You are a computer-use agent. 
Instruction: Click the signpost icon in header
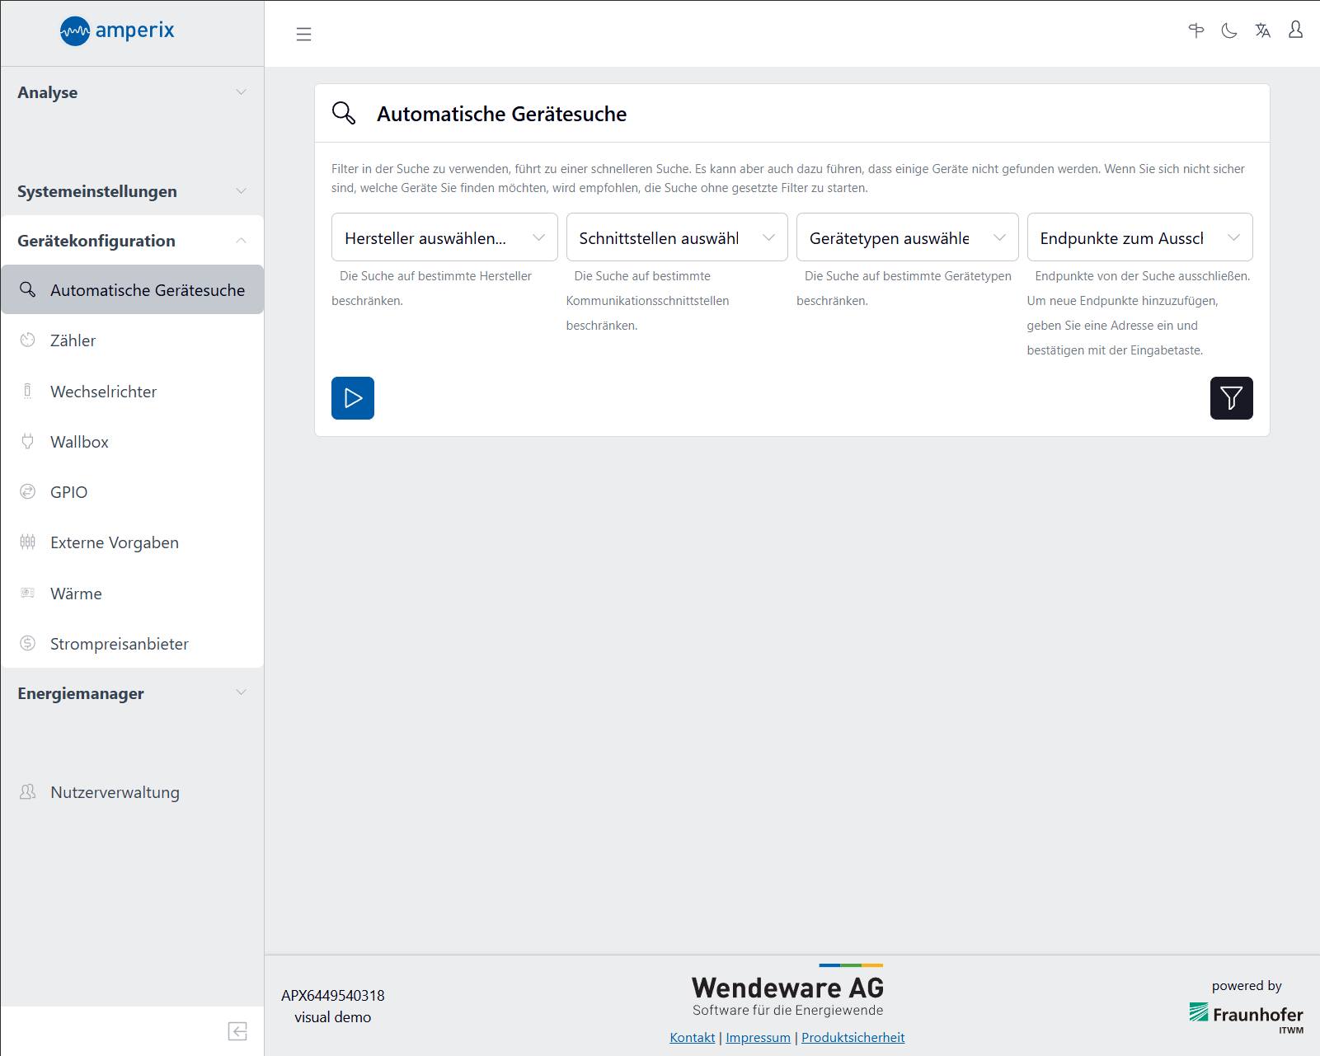pyautogui.click(x=1196, y=31)
